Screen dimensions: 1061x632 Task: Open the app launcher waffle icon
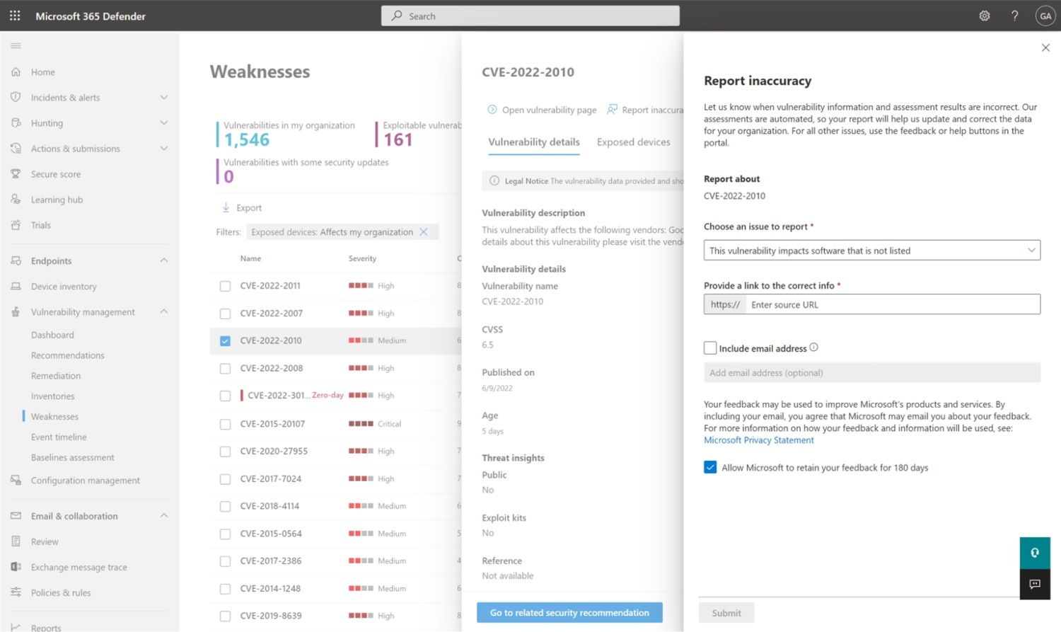coord(15,16)
